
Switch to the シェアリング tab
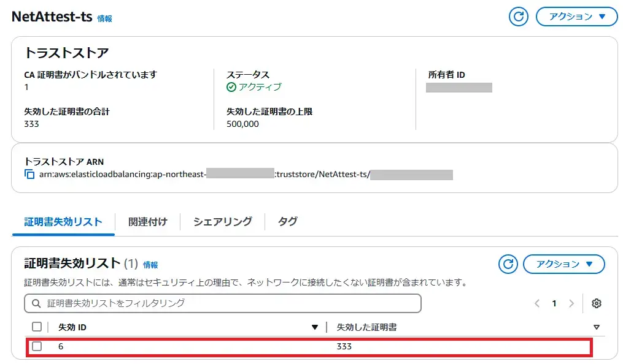[x=222, y=222]
